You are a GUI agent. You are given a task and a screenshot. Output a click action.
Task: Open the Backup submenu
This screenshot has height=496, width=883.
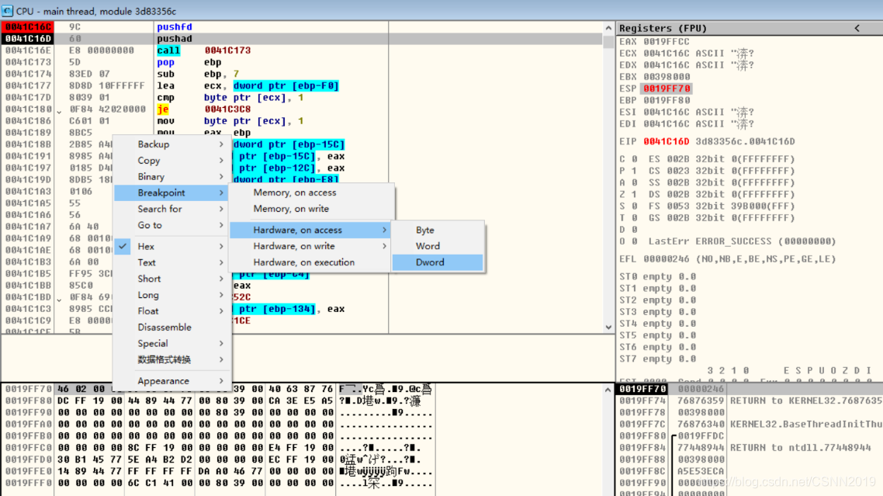[172, 144]
